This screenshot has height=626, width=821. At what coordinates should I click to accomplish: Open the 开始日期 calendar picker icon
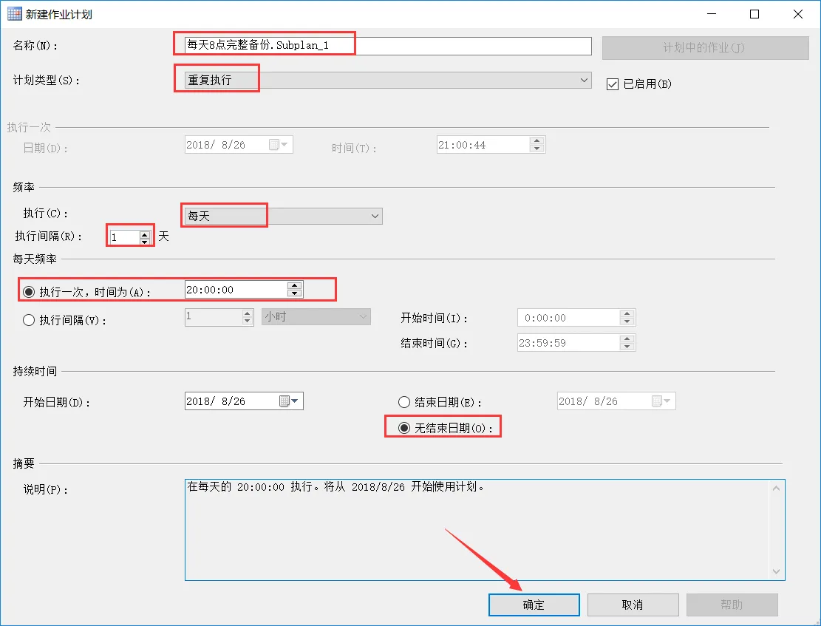(x=288, y=401)
